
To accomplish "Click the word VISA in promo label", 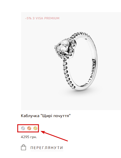I will click(39, 18).
